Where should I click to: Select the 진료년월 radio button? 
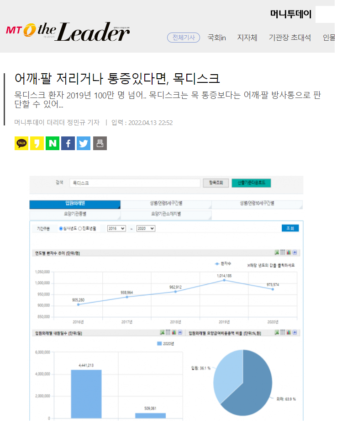click(x=80, y=229)
